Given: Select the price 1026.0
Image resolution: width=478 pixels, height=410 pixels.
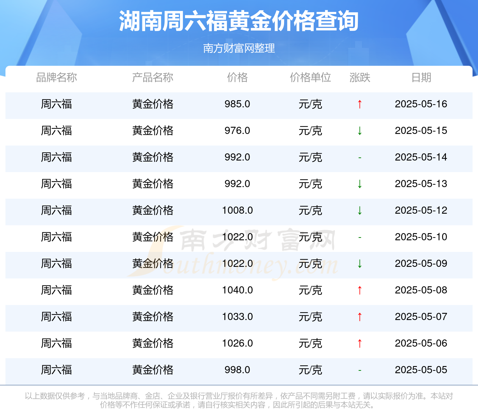Looking at the screenshot, I should pos(237,343).
